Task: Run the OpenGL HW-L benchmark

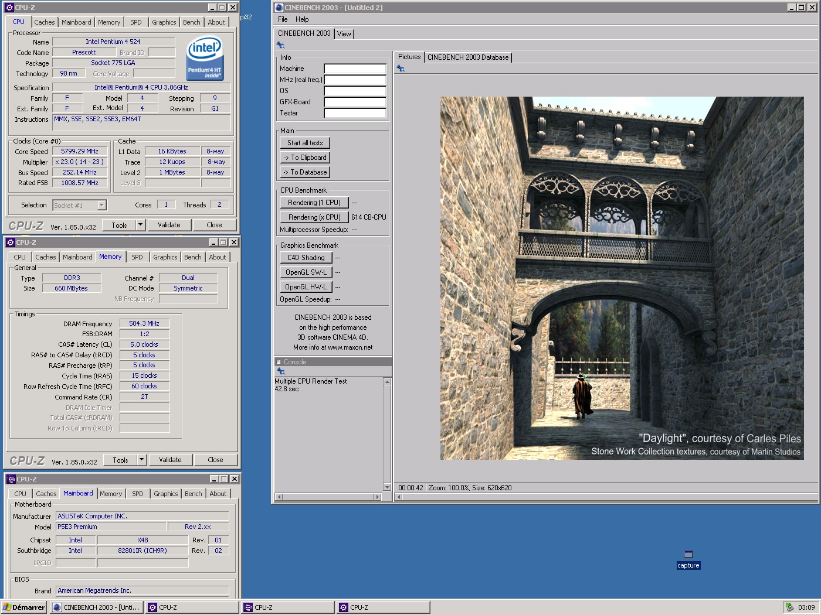Action: pyautogui.click(x=306, y=287)
